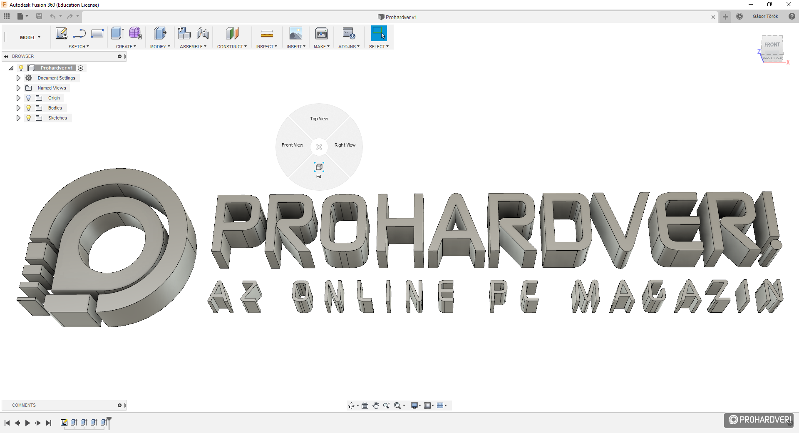Image resolution: width=799 pixels, height=433 pixels.
Task: Open the CONSTRUCT menu
Action: point(232,47)
